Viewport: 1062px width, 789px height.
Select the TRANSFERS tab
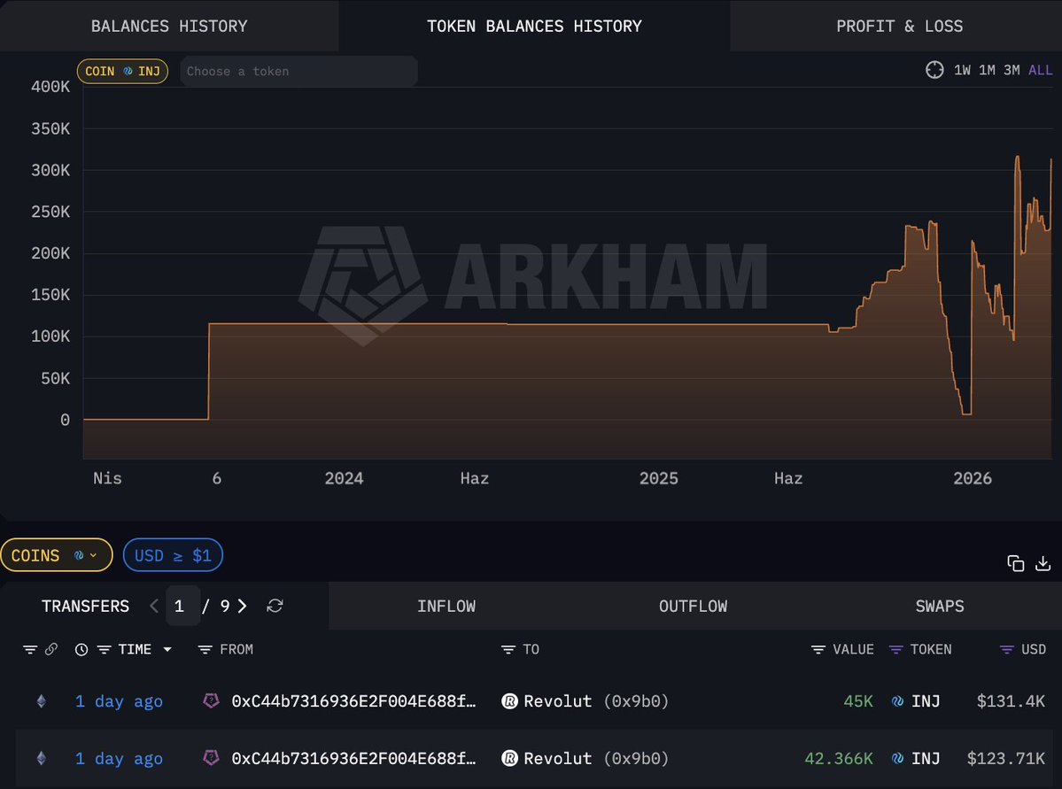click(x=85, y=607)
